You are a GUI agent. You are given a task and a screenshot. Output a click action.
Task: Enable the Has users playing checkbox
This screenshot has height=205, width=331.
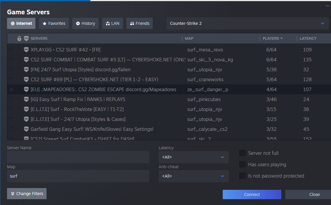[243, 164]
